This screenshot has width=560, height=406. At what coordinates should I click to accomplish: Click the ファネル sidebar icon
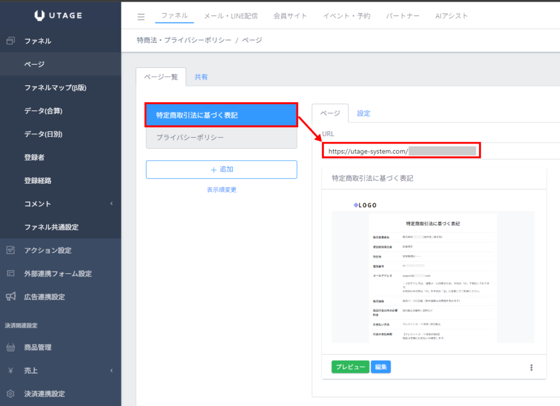[10, 41]
